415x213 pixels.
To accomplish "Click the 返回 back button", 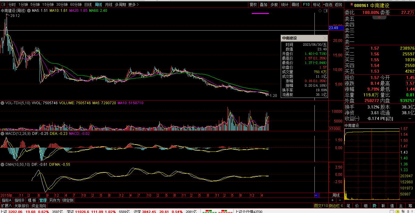I will [338, 5].
